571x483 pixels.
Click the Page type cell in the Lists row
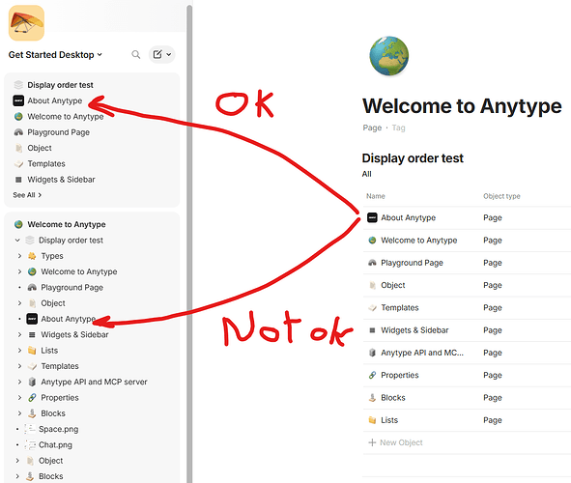click(493, 420)
